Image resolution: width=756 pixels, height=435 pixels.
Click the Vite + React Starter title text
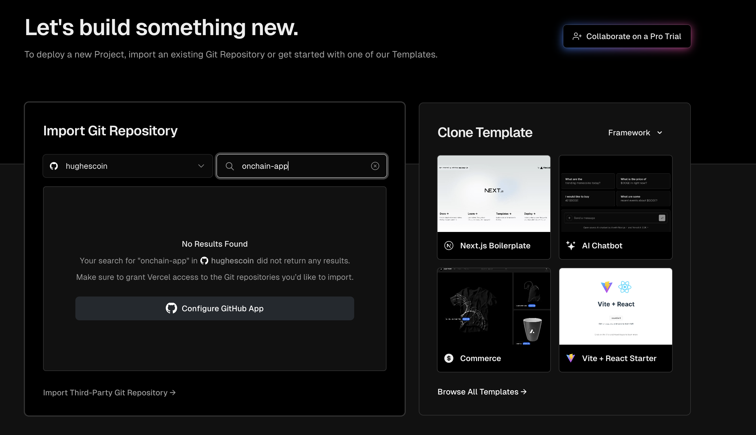(x=619, y=358)
